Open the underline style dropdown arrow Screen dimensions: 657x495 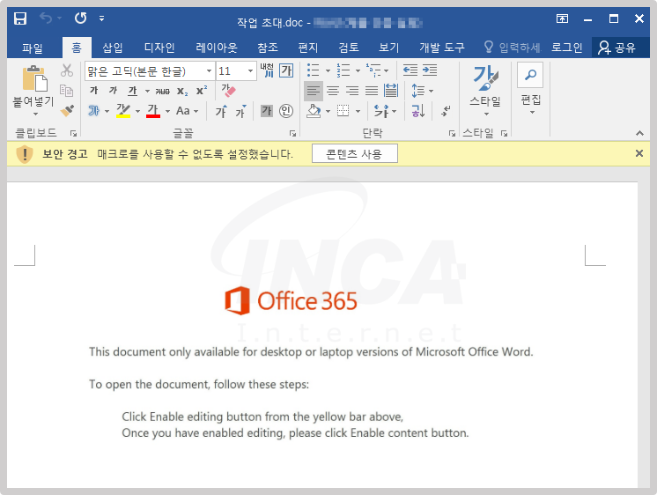point(147,91)
